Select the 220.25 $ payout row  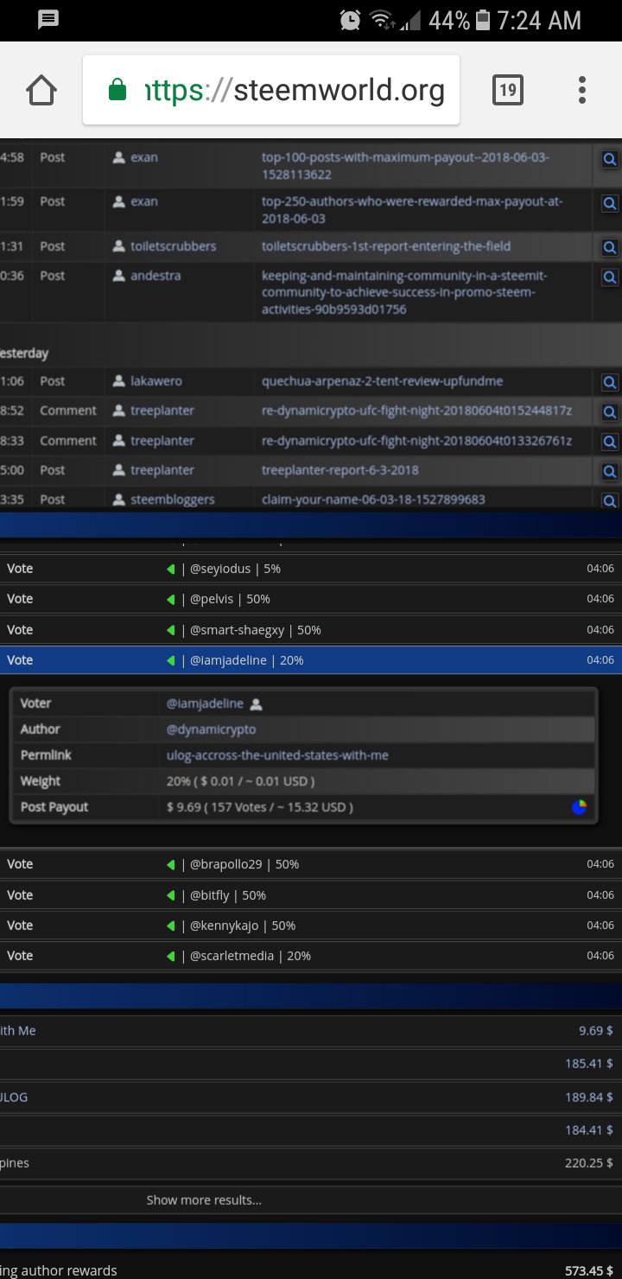[x=311, y=1163]
